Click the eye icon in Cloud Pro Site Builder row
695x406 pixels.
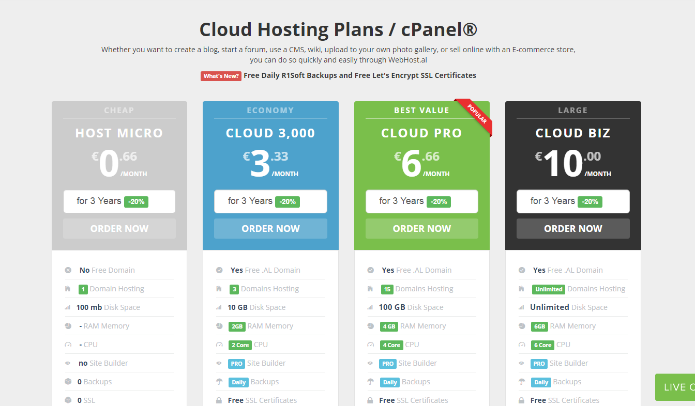click(371, 363)
